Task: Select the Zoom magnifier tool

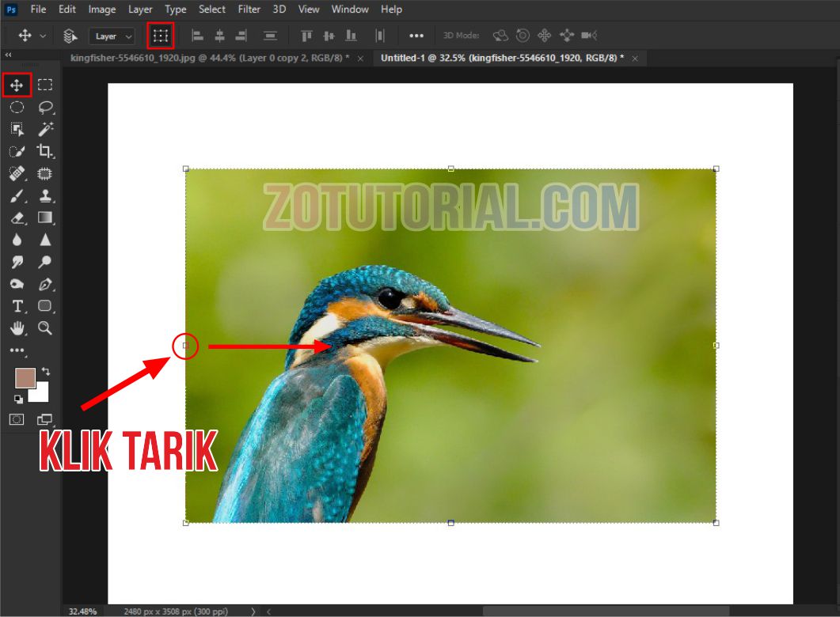Action: pyautogui.click(x=45, y=328)
